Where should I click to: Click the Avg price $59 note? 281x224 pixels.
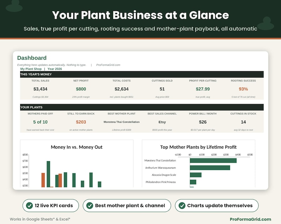162,97
